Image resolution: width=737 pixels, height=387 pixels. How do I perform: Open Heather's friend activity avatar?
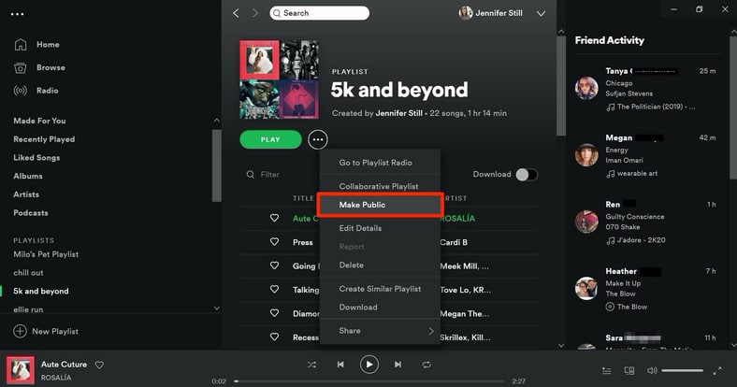(586, 288)
